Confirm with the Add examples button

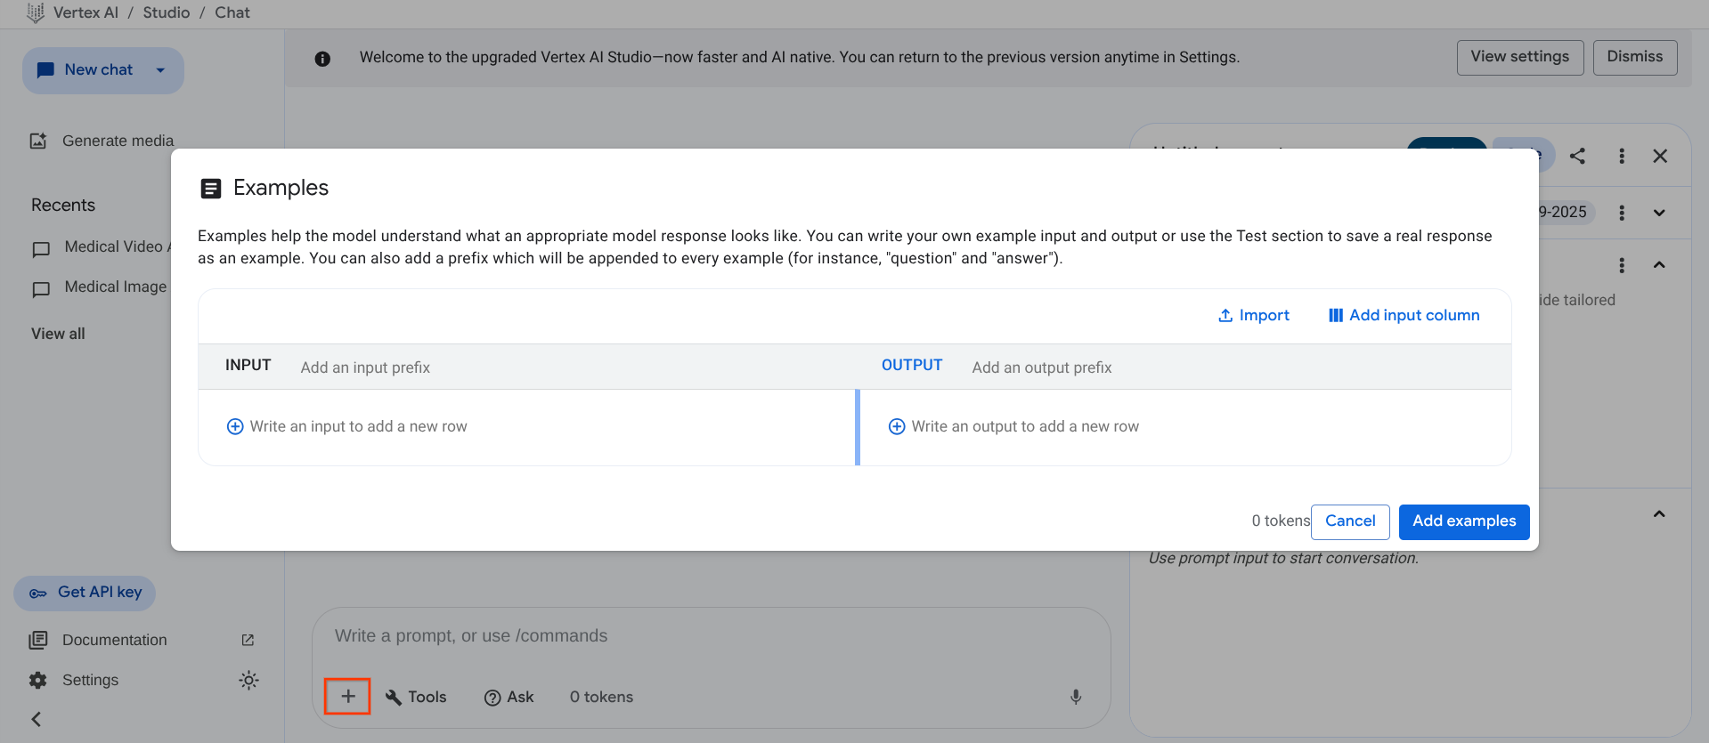[x=1463, y=521]
